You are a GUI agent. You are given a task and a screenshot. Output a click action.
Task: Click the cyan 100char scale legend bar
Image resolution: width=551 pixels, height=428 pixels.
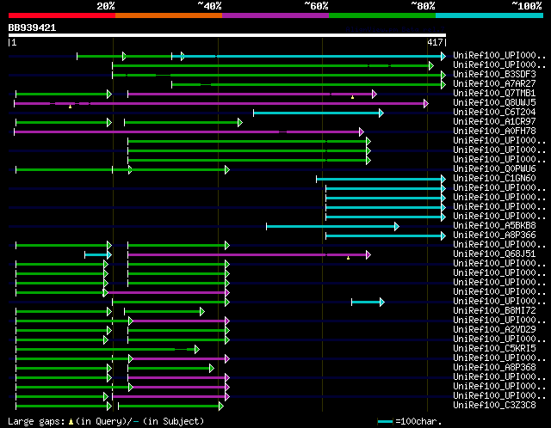(385, 421)
